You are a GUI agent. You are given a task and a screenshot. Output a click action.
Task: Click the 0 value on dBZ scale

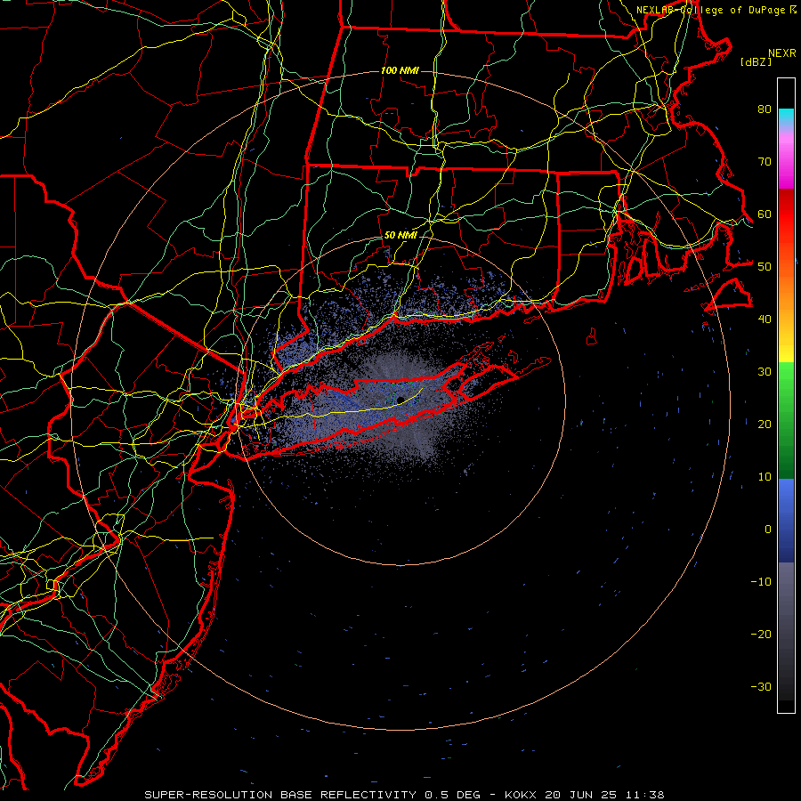pos(768,530)
